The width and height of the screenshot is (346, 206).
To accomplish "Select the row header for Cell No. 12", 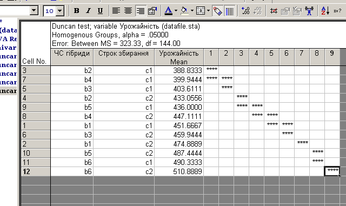I will [x=36, y=171].
